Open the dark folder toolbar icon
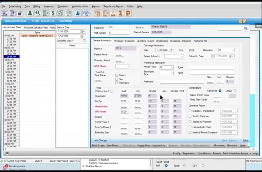This screenshot has height=172, width=262. (x=20, y=13)
